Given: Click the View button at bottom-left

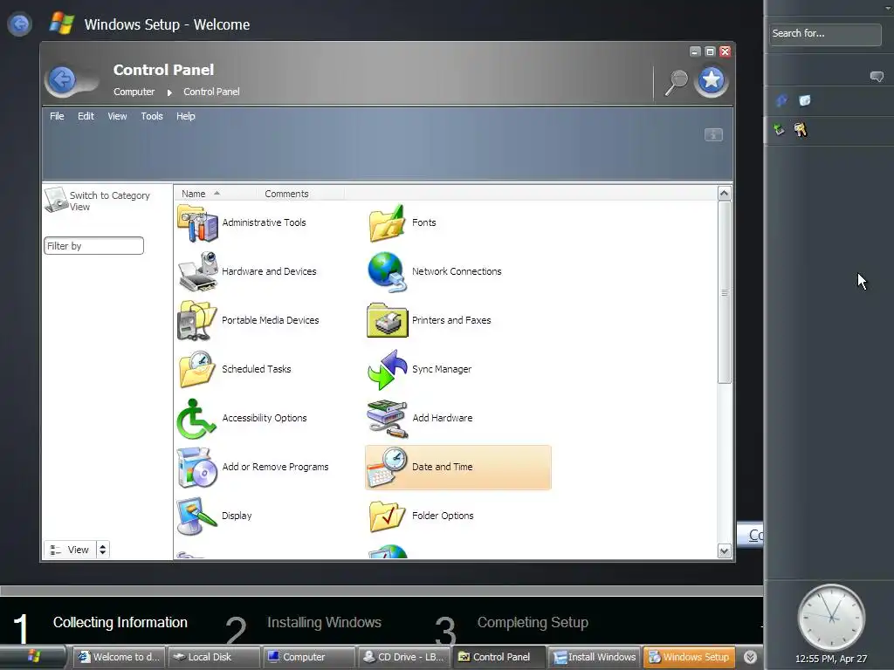Looking at the screenshot, I should (70, 550).
